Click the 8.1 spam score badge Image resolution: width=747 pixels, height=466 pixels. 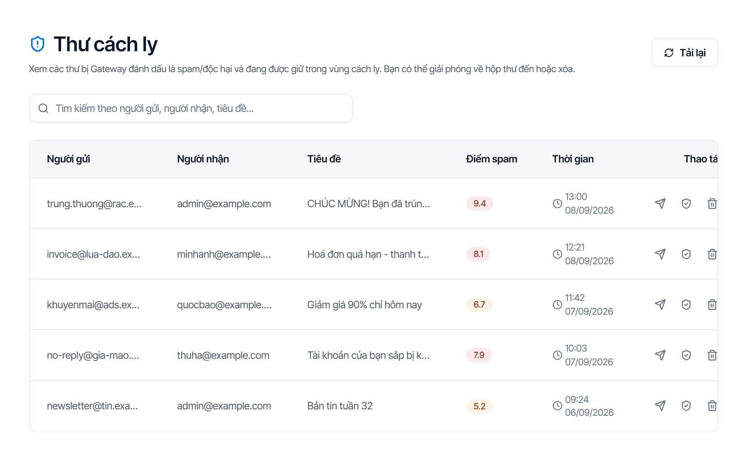(478, 254)
